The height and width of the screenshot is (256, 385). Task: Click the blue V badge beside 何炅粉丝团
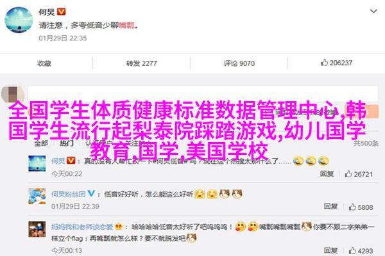pos(91,193)
